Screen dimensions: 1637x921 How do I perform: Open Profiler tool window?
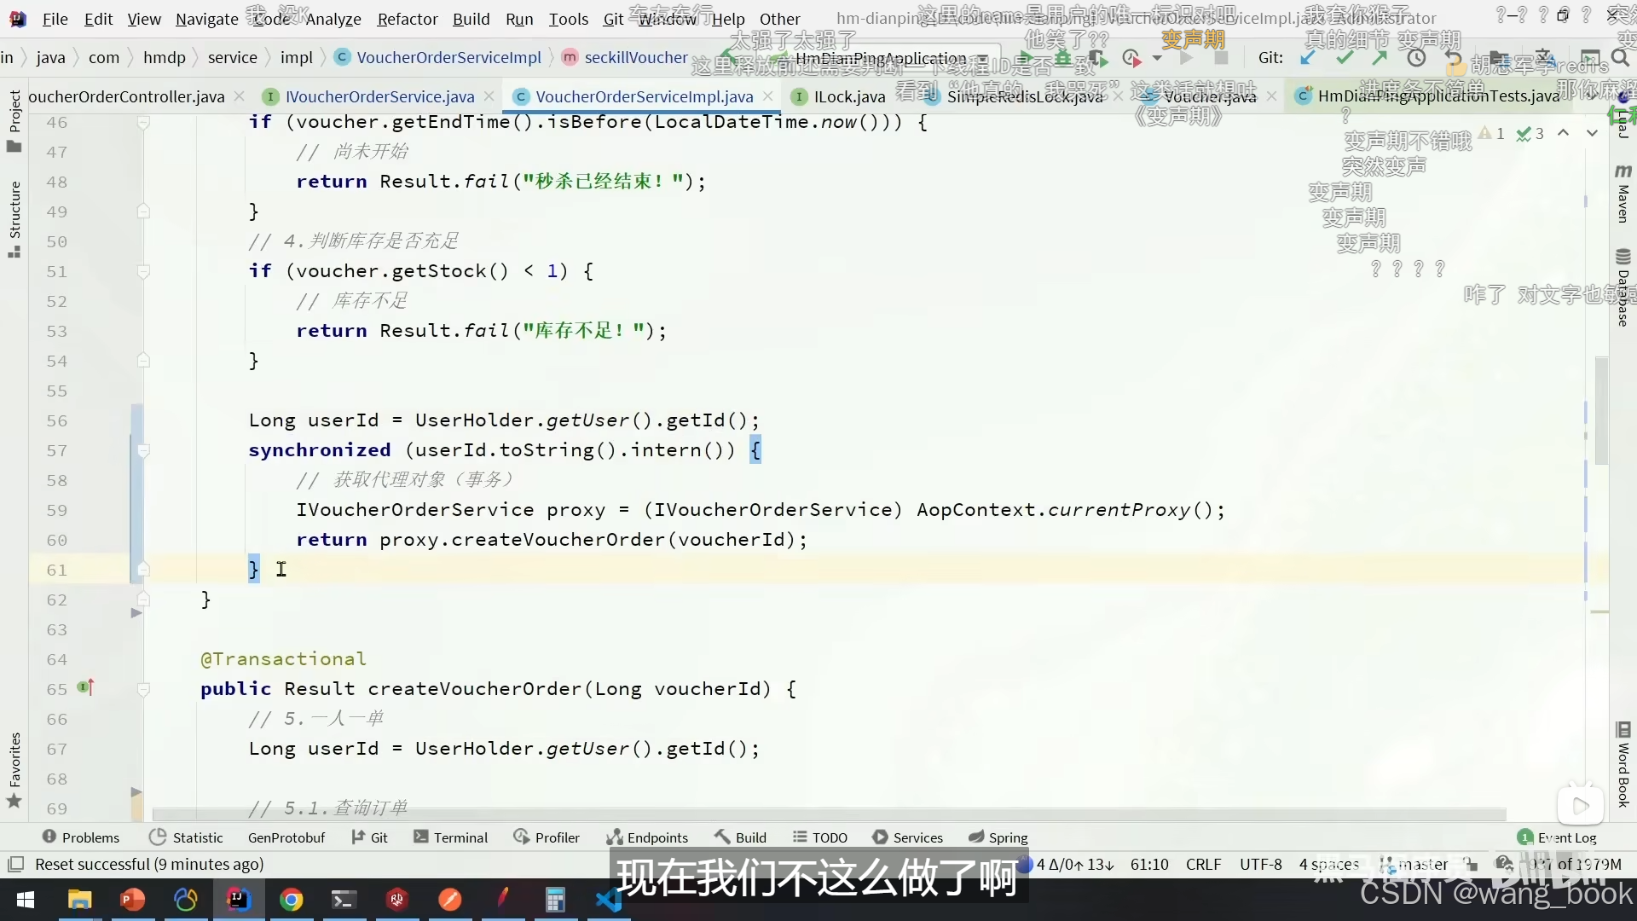click(547, 837)
